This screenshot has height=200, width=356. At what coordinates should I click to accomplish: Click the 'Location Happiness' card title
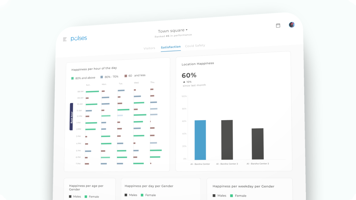[x=198, y=64]
